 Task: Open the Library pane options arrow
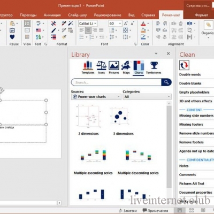click(156, 53)
